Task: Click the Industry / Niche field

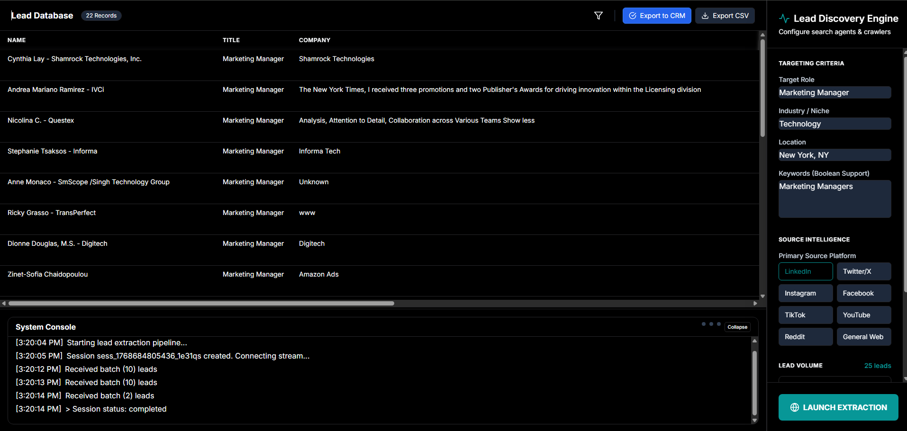Action: point(834,124)
